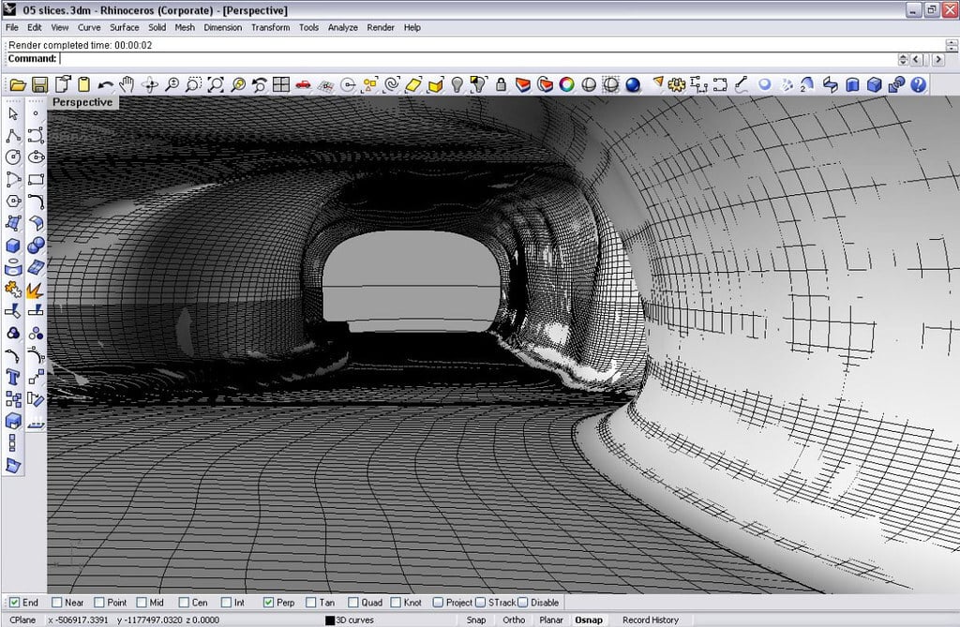Disable the End object snap
The height and width of the screenshot is (627, 960).
tap(12, 603)
